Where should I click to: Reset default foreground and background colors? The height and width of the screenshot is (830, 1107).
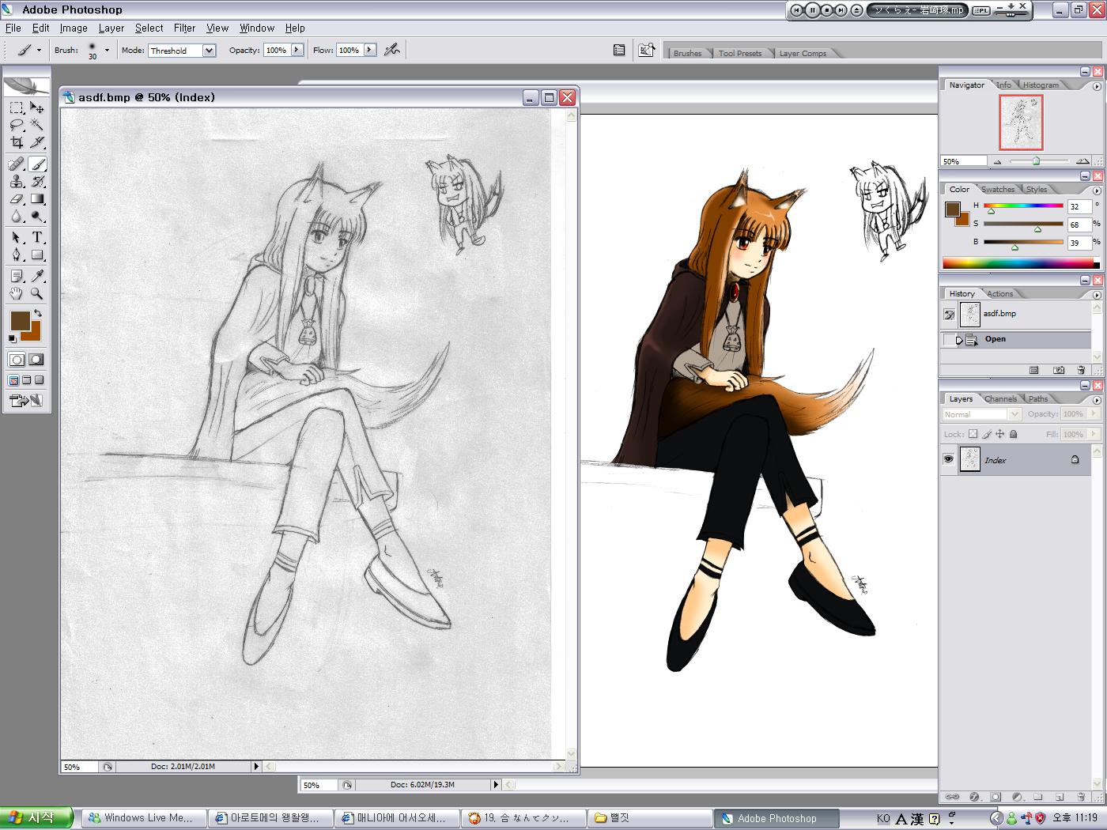coord(12,338)
